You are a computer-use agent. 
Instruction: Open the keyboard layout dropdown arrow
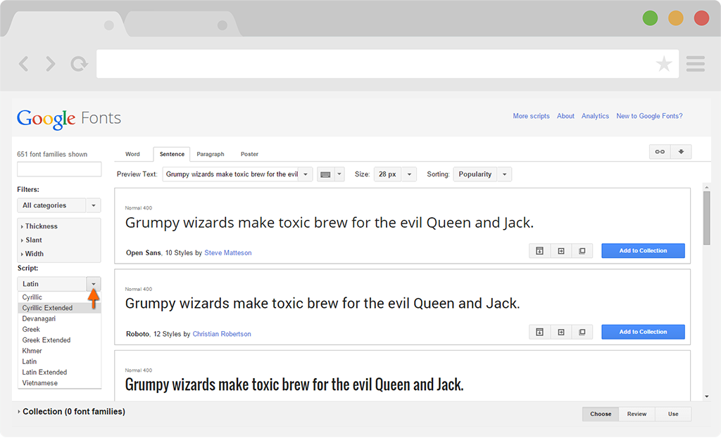pyautogui.click(x=339, y=174)
